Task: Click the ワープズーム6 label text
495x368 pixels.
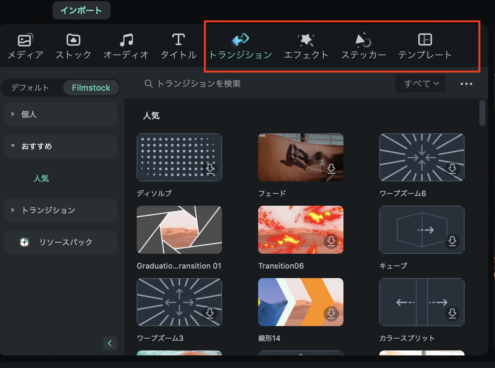Action: pos(403,194)
